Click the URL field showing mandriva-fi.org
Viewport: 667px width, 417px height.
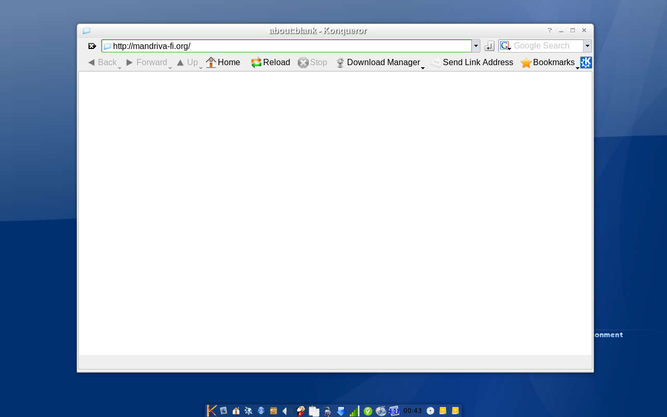click(x=287, y=46)
